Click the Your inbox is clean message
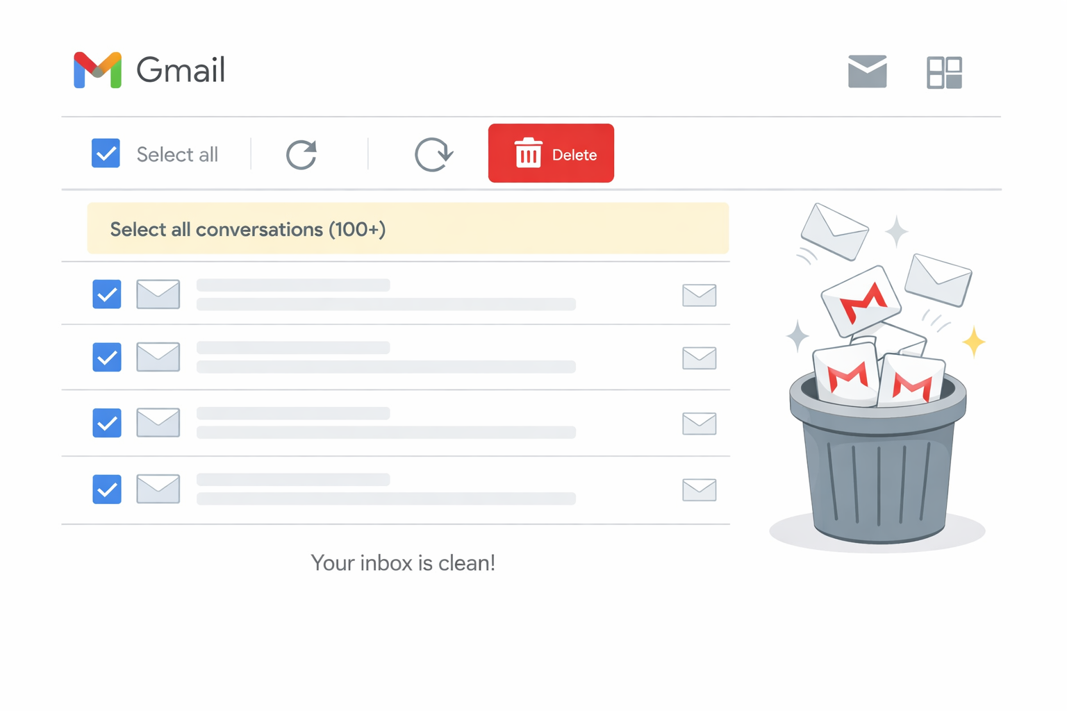The width and height of the screenshot is (1067, 711). [x=403, y=562]
